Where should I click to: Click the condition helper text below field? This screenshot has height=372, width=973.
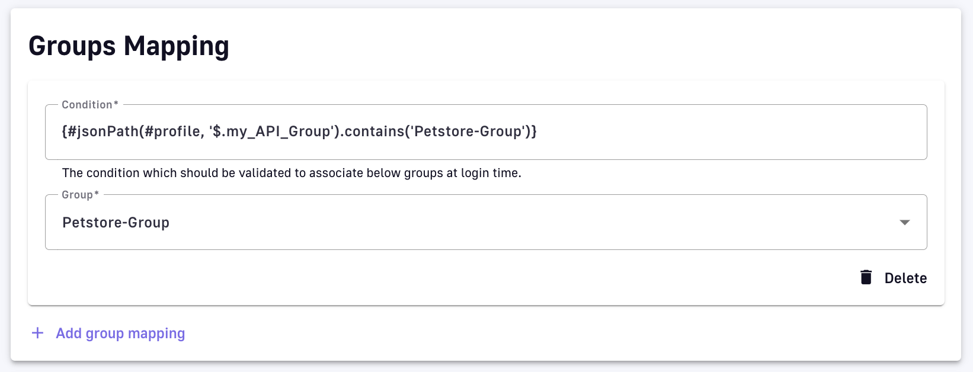(292, 173)
